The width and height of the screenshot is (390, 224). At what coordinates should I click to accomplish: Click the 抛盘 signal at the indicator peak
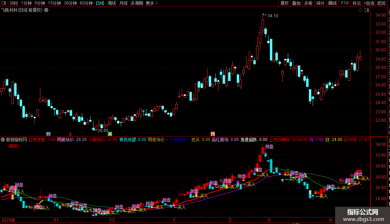pyautogui.click(x=269, y=146)
